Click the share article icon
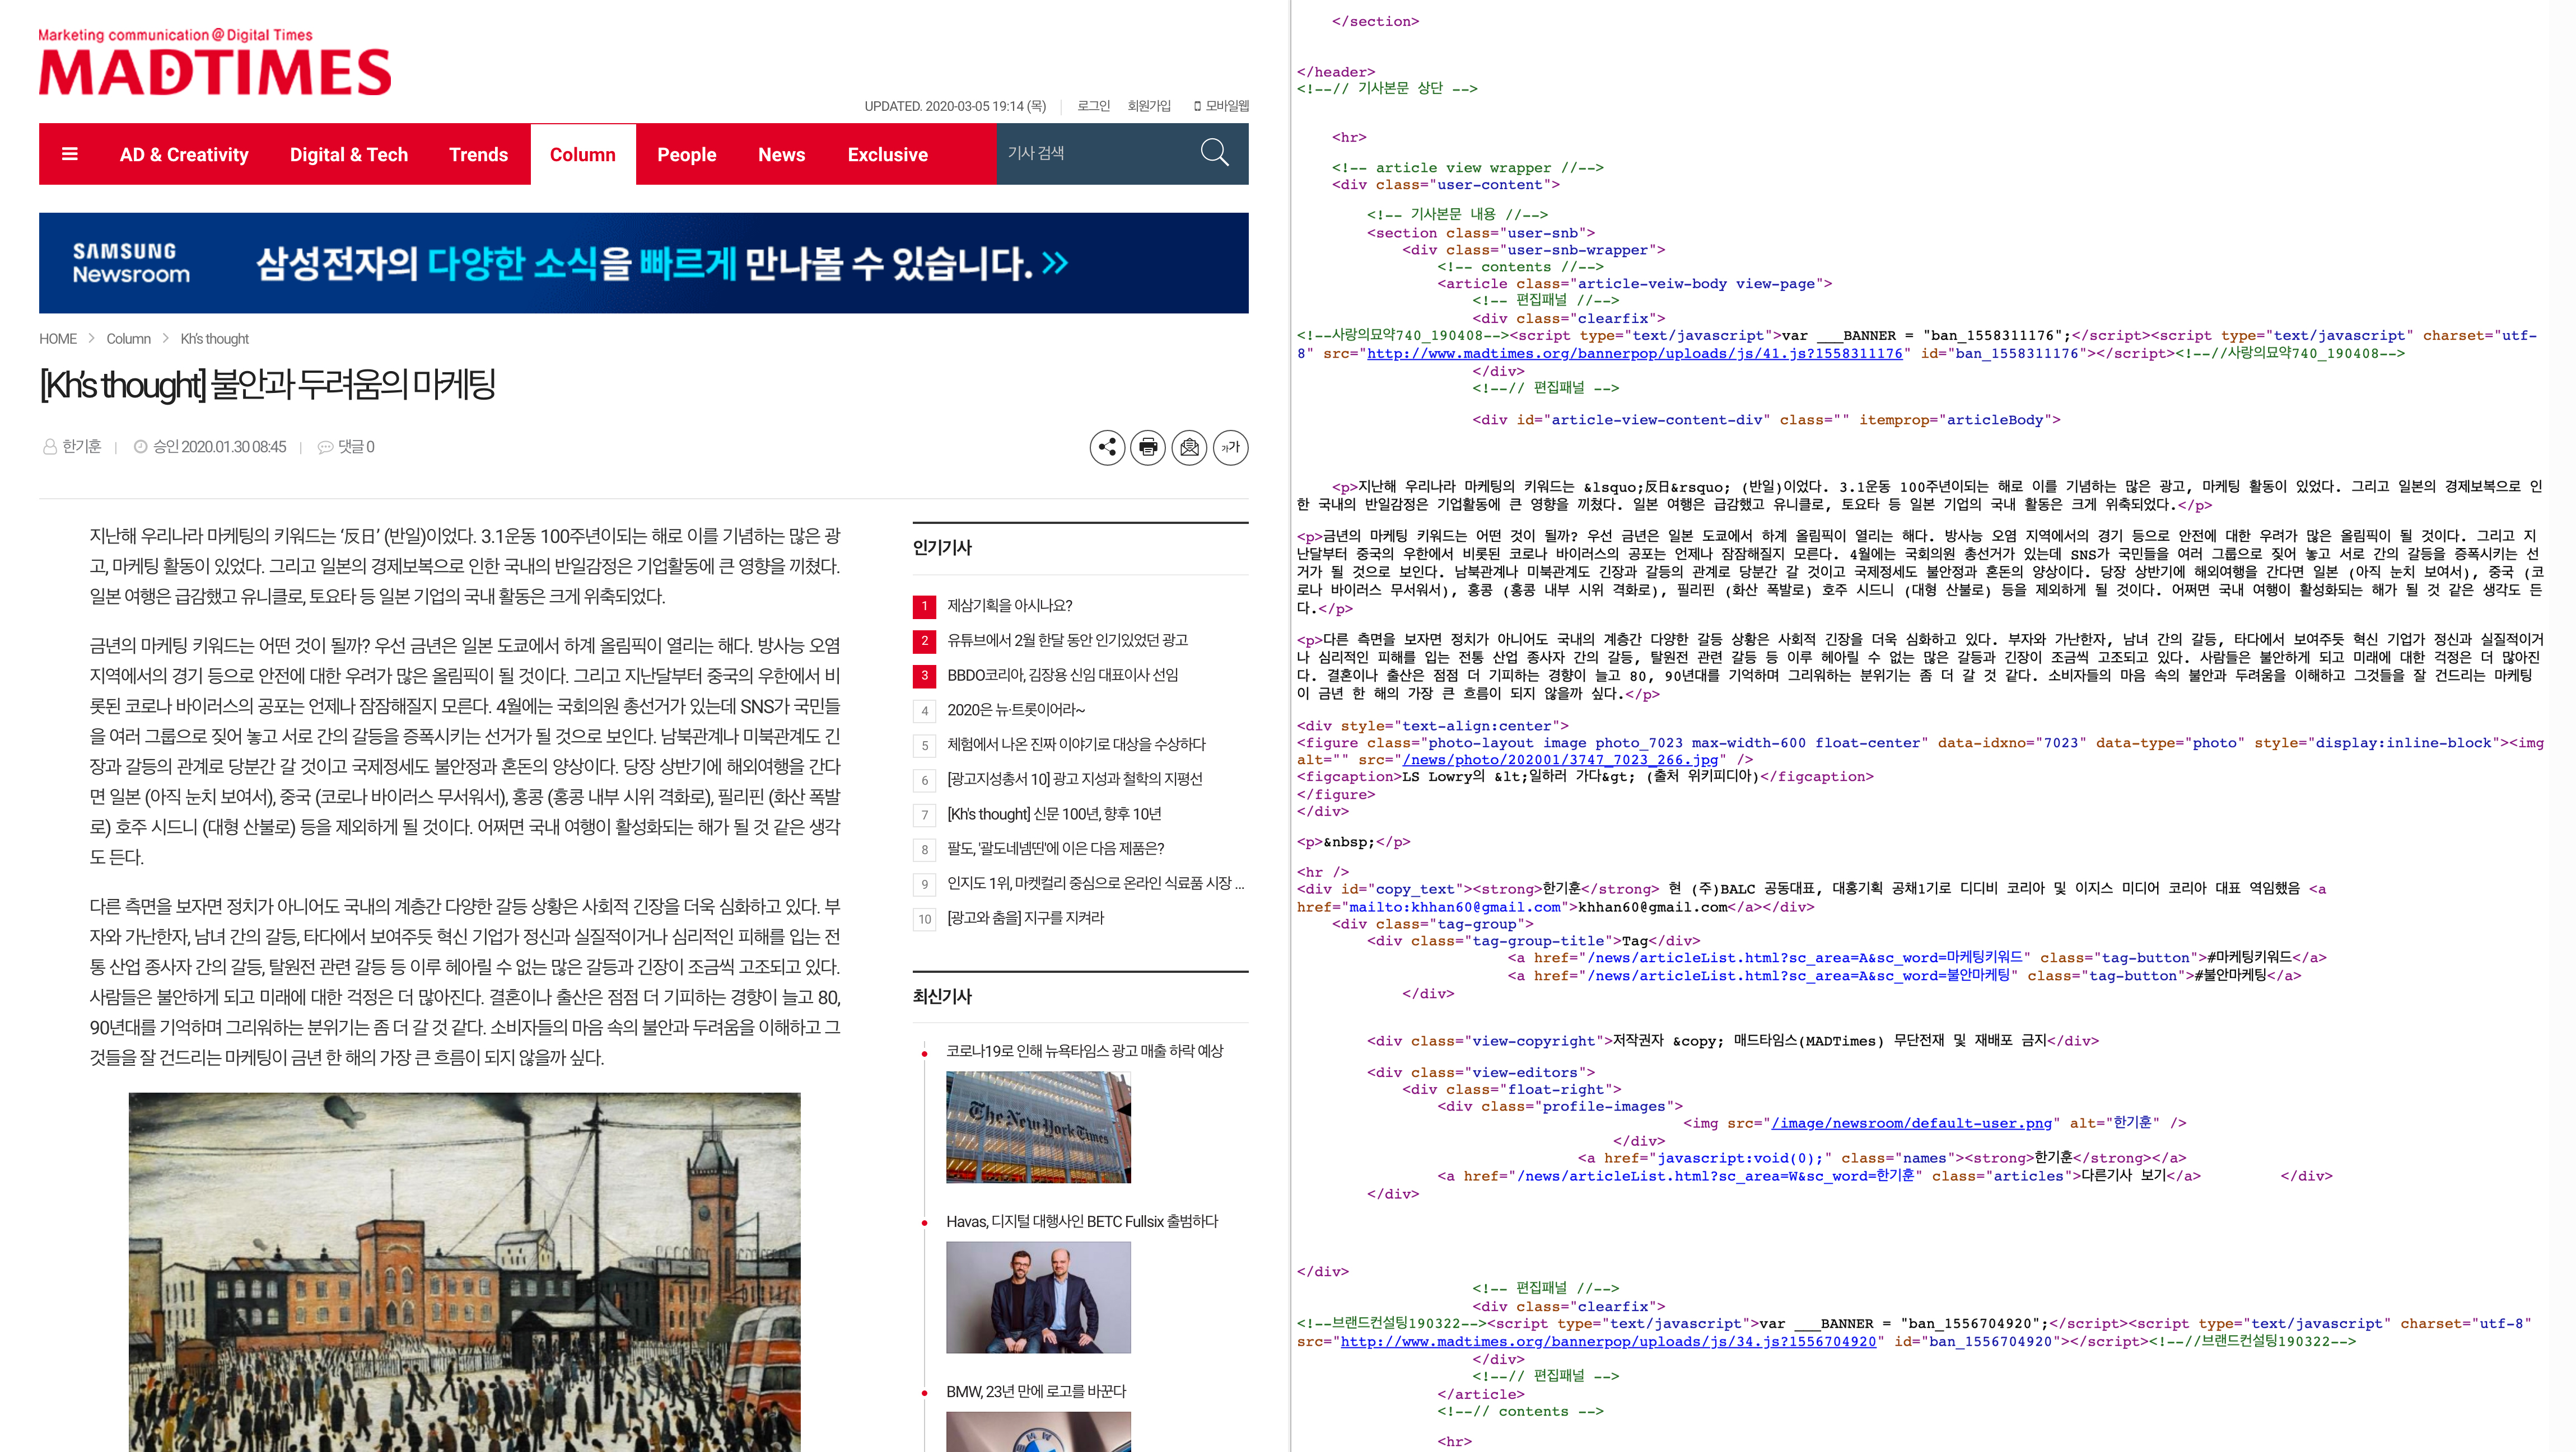2576x1452 pixels. coord(1107,447)
